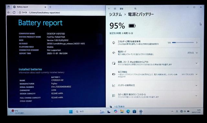The width and height of the screenshot is (207, 123).
Task: Open the weather widget on taskbar
Action: 17,112
